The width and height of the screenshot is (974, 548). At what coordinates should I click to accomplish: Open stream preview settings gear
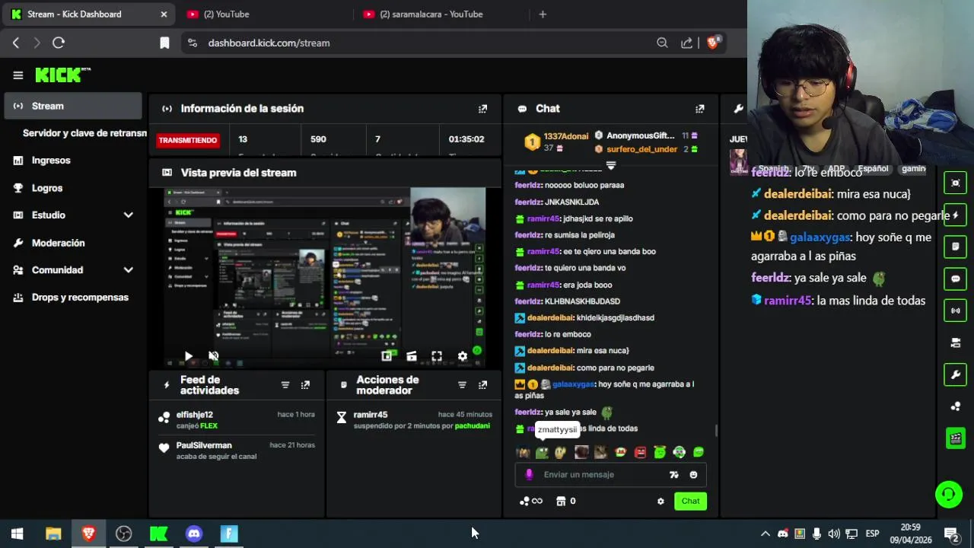pos(462,356)
